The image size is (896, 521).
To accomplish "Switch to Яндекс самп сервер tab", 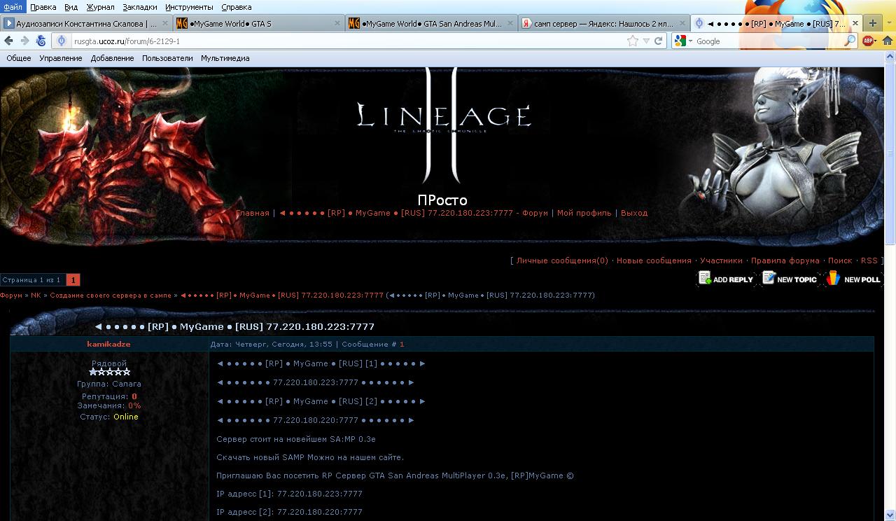I will (603, 23).
